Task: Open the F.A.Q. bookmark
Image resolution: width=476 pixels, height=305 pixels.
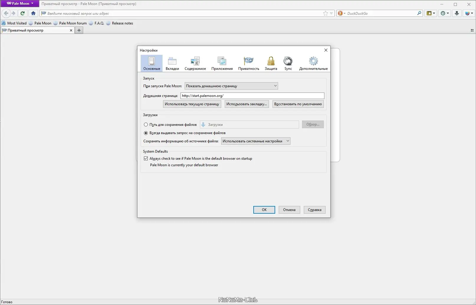Action: 96,23
